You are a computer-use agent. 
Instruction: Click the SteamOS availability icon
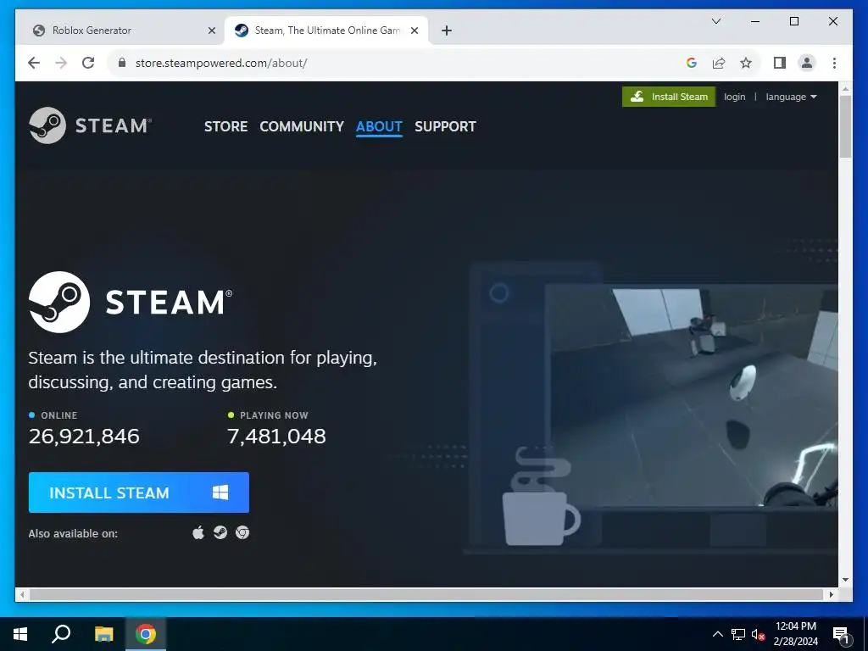click(220, 532)
